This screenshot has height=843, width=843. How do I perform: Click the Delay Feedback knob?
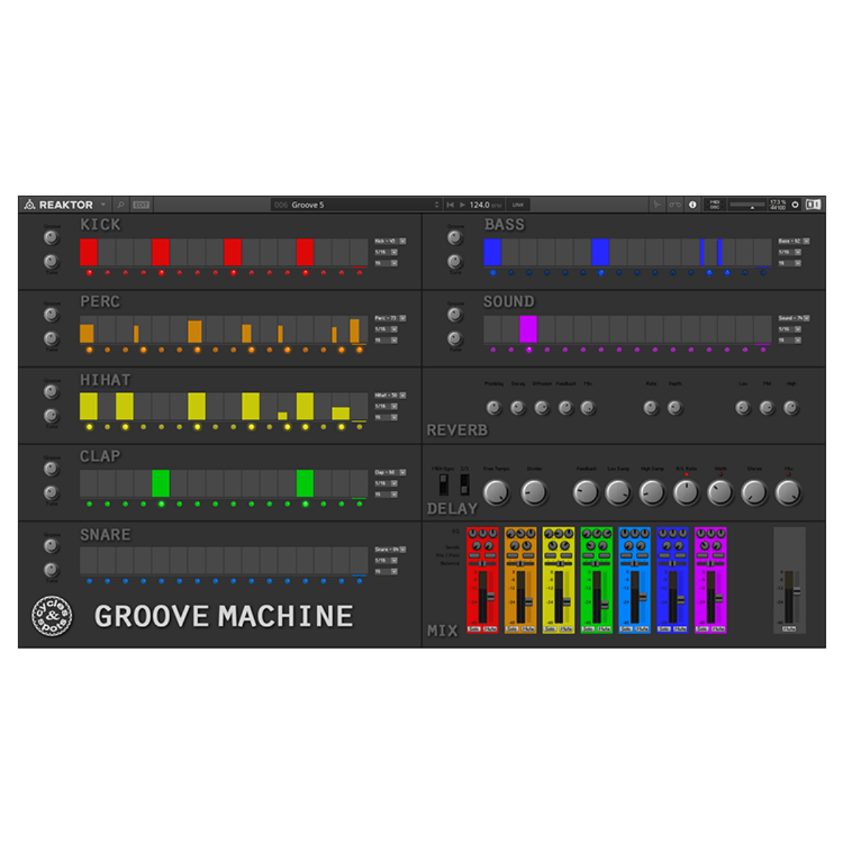[x=586, y=492]
